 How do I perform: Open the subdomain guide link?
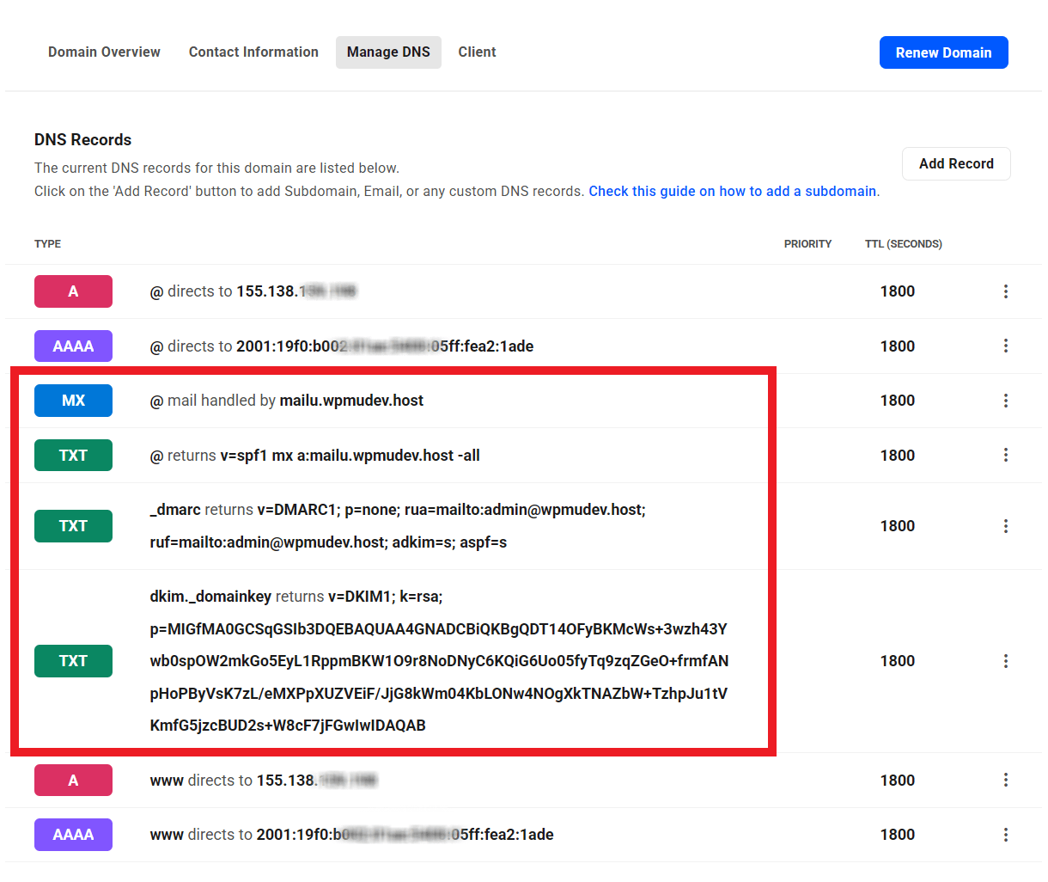pos(732,191)
